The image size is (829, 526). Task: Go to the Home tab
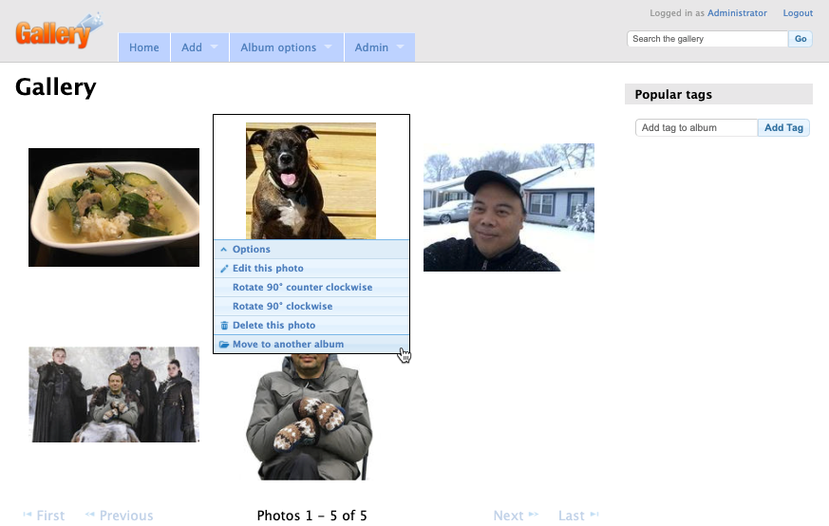[x=144, y=47]
